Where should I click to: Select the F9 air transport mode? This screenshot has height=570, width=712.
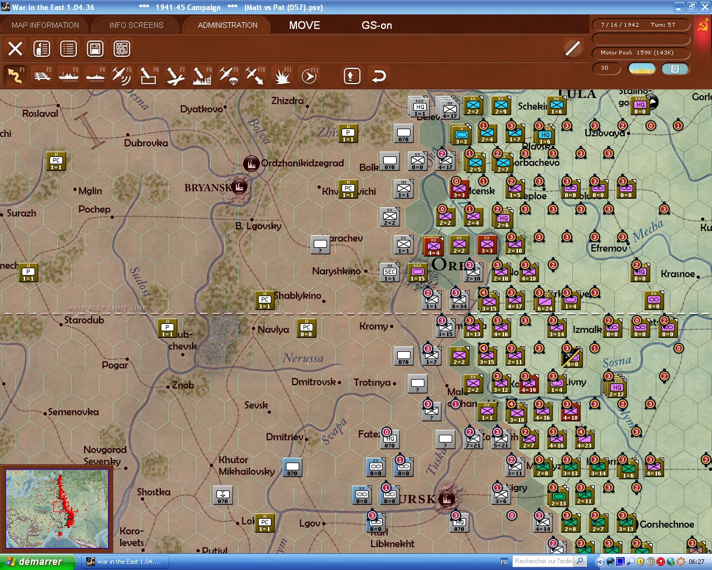click(229, 76)
